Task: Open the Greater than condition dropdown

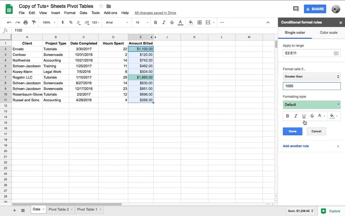Action: tap(311, 77)
